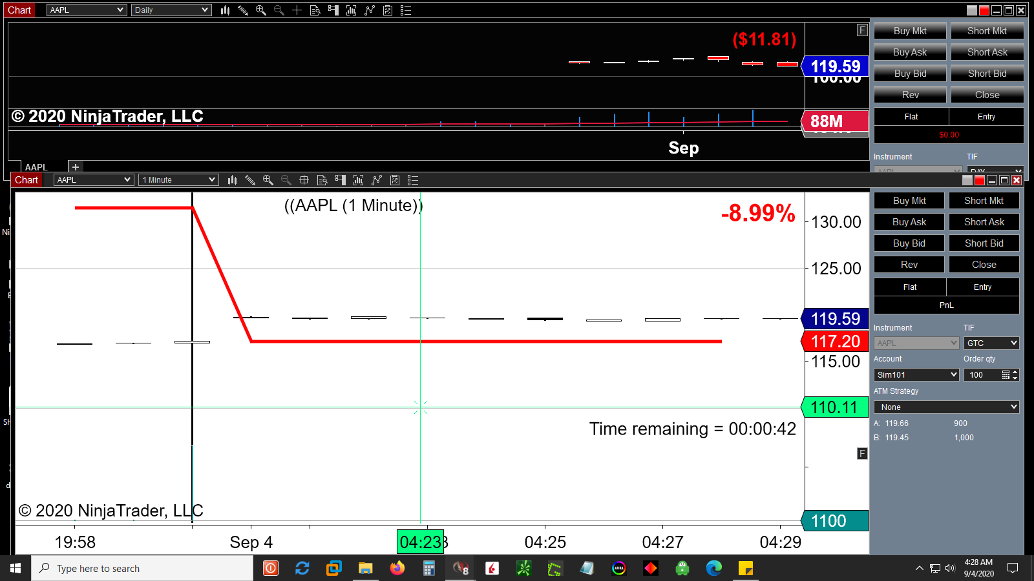Open File Explorer from the taskbar
This screenshot has height=581, width=1034.
point(366,568)
